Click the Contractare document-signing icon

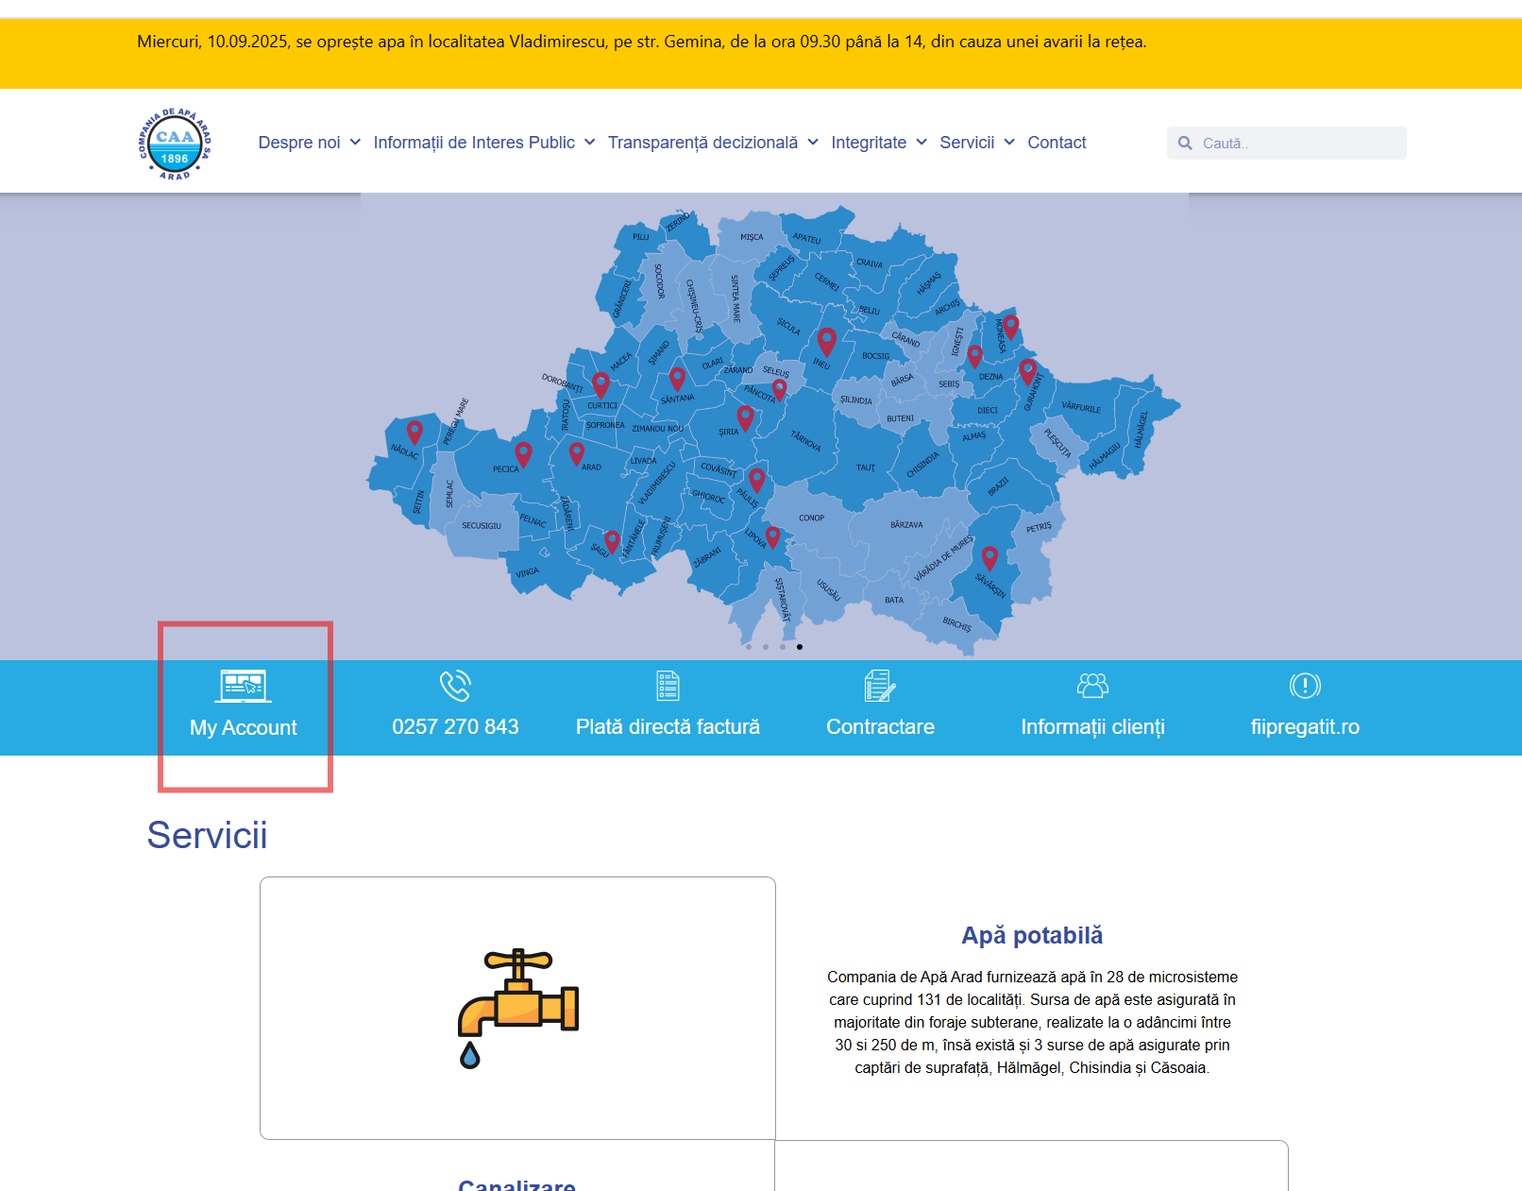tap(879, 686)
